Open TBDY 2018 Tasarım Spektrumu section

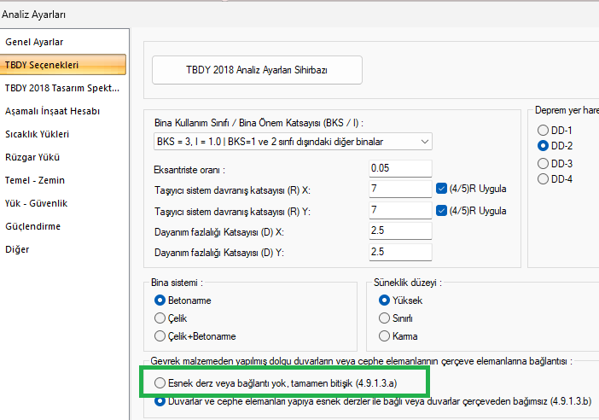pyautogui.click(x=61, y=88)
